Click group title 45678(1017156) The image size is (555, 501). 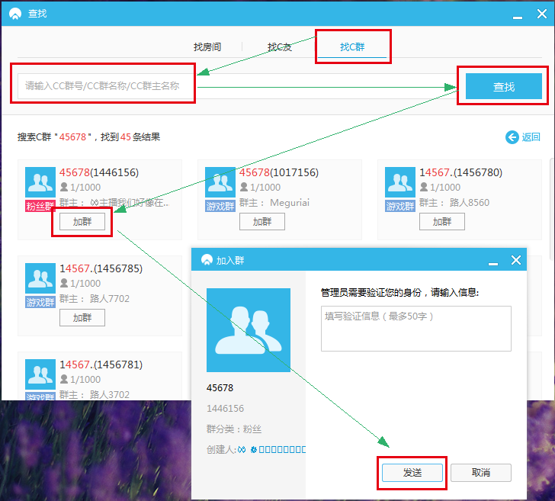point(279,172)
